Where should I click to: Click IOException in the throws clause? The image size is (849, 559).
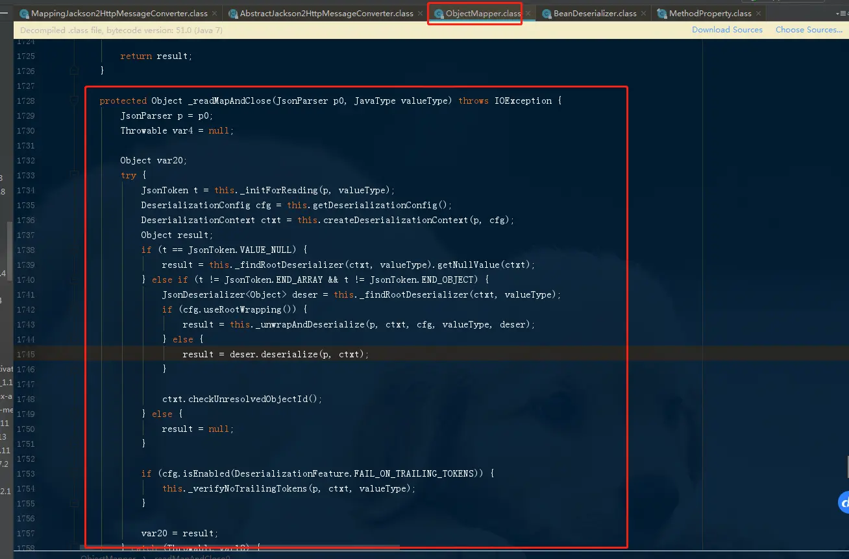click(x=523, y=101)
